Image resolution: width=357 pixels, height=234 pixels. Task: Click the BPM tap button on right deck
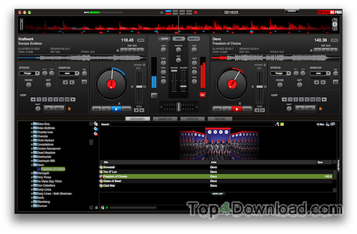[334, 40]
